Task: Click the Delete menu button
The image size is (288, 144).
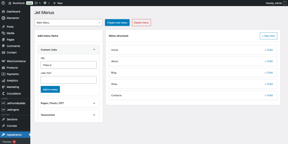Action: click(x=141, y=23)
